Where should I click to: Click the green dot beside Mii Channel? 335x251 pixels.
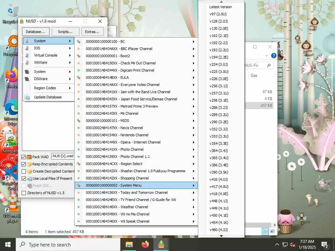tap(79, 113)
